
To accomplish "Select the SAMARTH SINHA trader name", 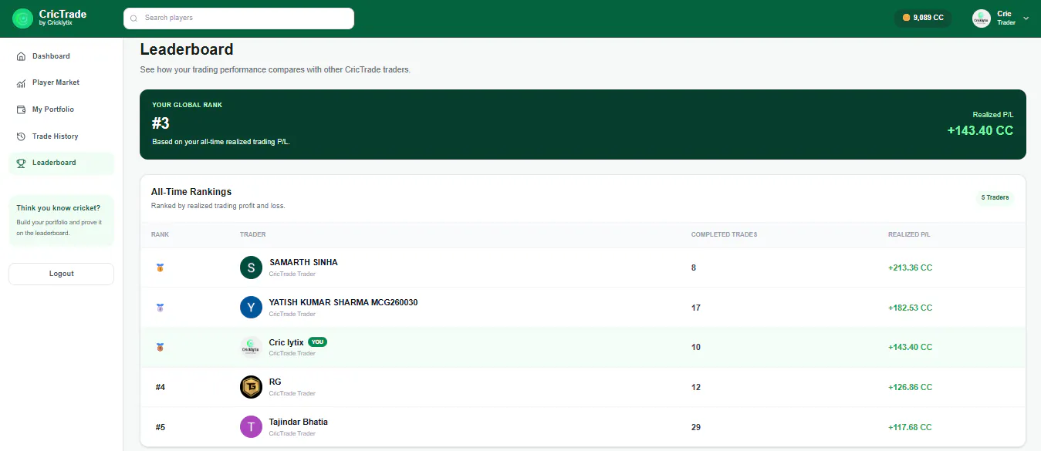I will click(303, 262).
